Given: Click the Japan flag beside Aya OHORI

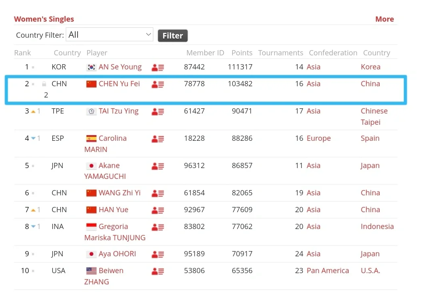Looking at the screenshot, I should click(91, 254).
